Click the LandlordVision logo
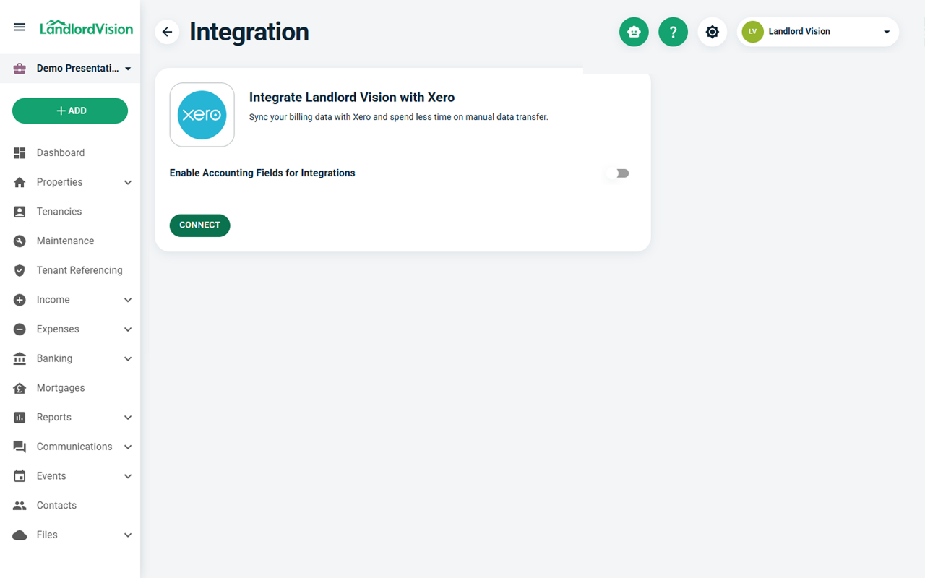 tap(87, 28)
